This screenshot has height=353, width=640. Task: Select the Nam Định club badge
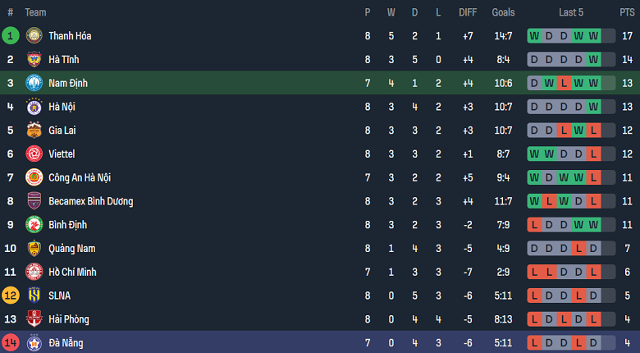[34, 83]
